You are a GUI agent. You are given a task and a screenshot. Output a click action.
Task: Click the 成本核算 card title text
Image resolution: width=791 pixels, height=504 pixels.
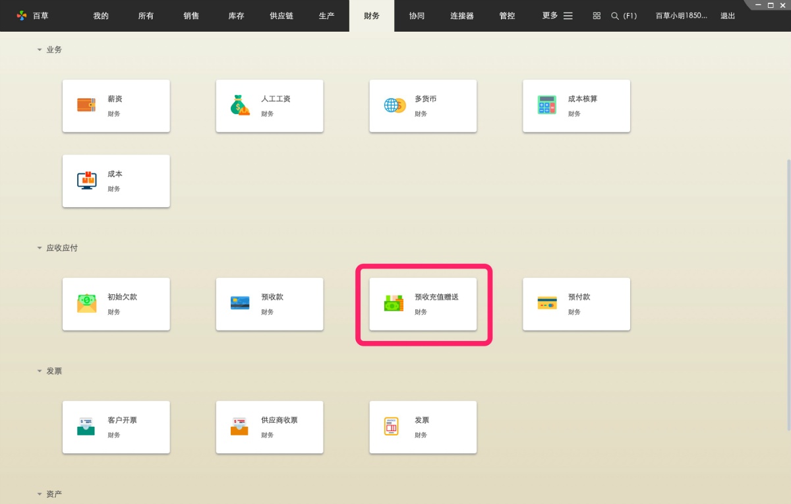click(583, 99)
